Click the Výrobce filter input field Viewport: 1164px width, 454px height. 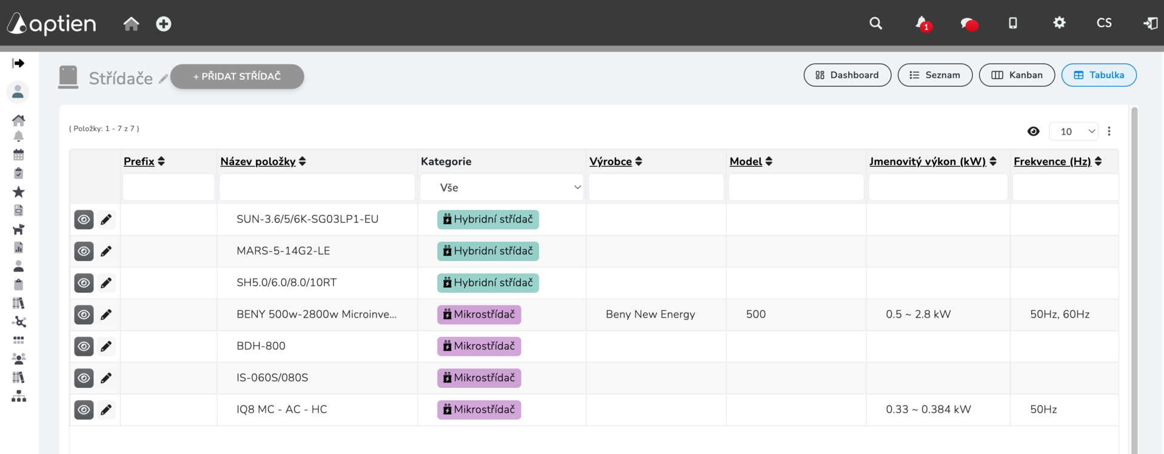pos(656,187)
